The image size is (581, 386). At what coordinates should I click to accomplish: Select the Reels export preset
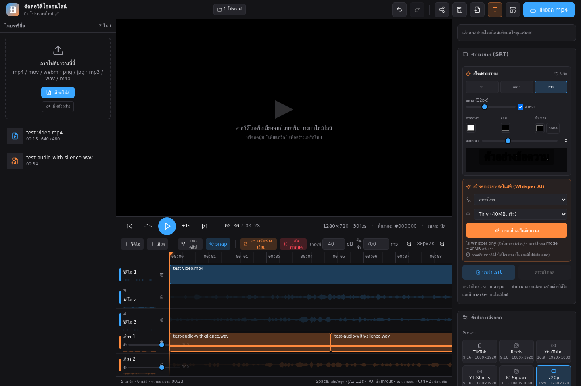[516, 351]
